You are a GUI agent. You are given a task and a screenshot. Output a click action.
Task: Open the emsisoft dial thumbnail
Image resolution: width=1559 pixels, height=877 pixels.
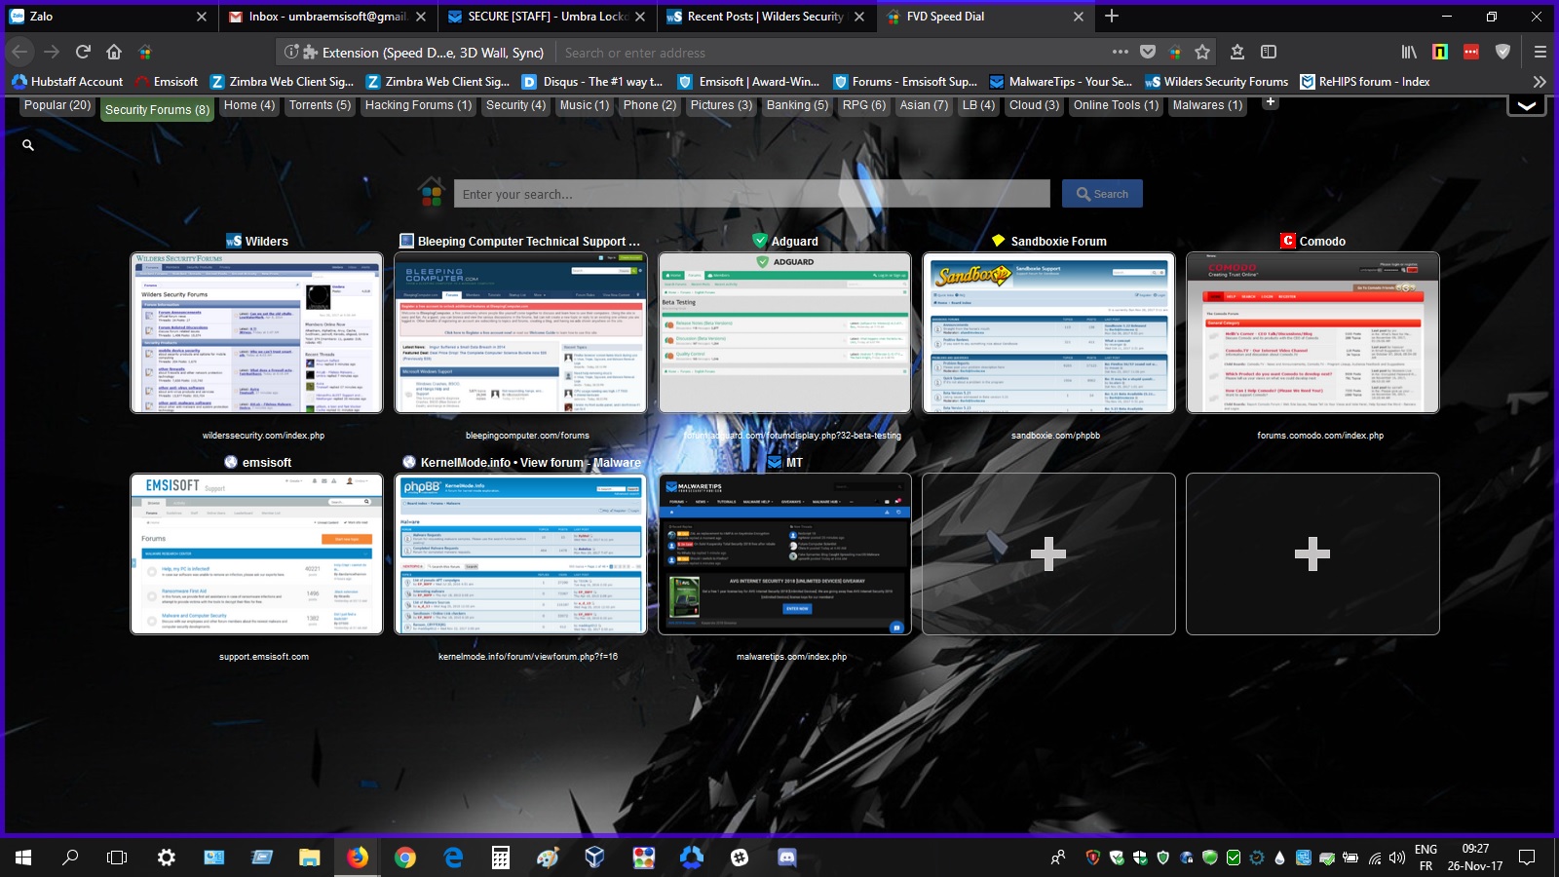click(257, 553)
